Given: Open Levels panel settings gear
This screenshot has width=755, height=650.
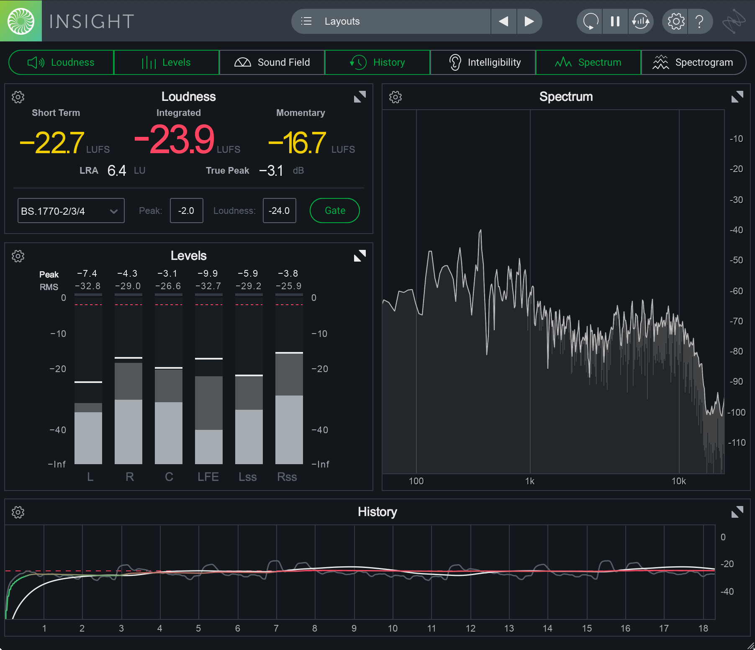Looking at the screenshot, I should point(18,256).
